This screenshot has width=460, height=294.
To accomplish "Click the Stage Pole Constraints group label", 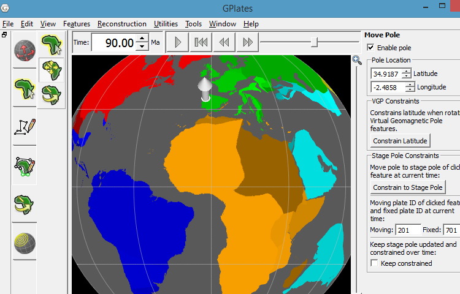I will tap(405, 156).
